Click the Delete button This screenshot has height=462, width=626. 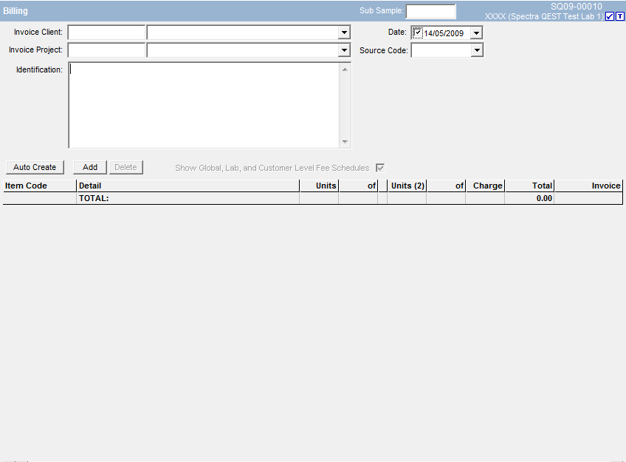click(x=125, y=167)
